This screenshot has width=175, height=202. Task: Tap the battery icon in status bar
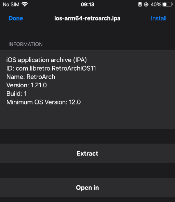(167, 4)
